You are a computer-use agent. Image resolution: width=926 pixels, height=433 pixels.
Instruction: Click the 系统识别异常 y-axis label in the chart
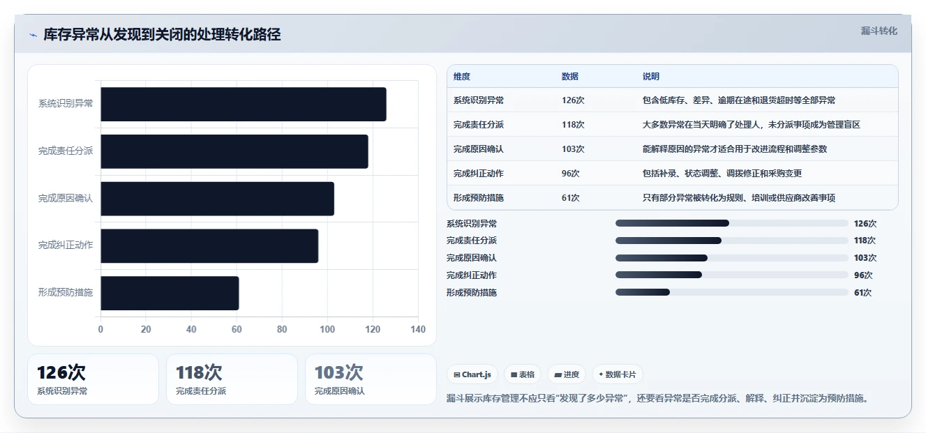(x=66, y=104)
